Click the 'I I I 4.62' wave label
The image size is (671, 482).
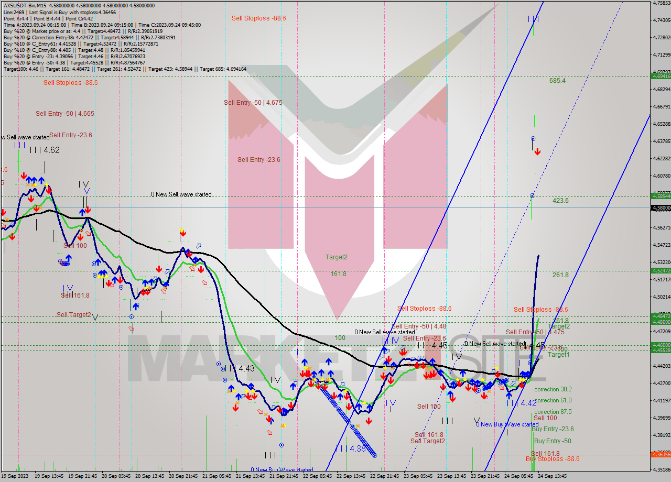pos(45,150)
